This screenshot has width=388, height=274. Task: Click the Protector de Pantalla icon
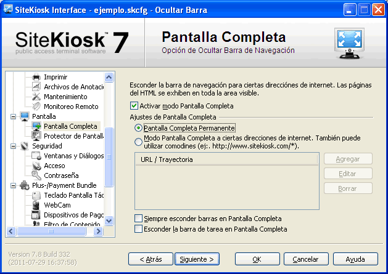36,136
